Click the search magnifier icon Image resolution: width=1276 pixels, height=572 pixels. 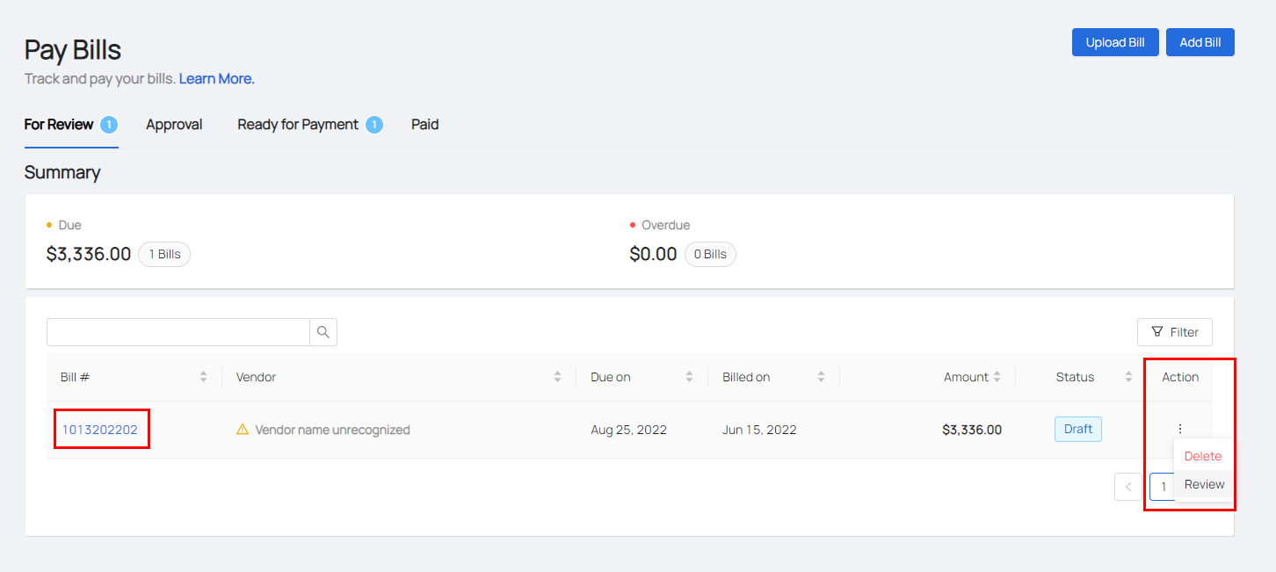[323, 332]
